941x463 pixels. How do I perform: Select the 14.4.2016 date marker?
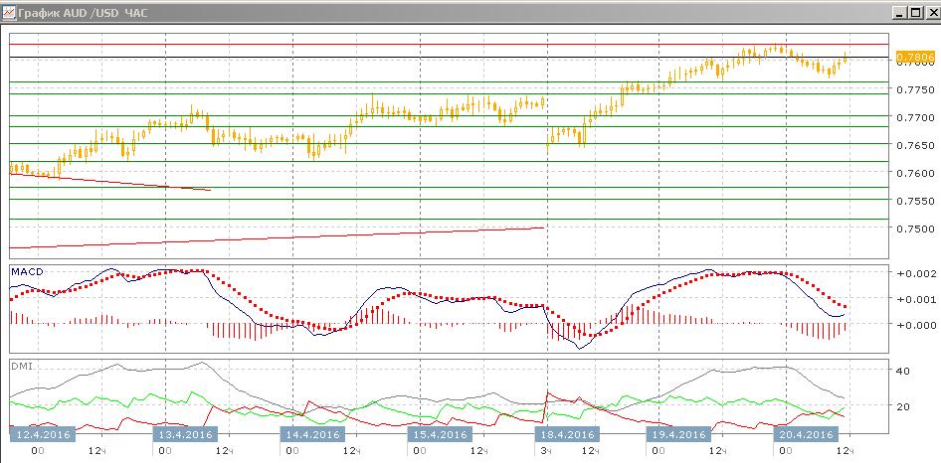(313, 433)
